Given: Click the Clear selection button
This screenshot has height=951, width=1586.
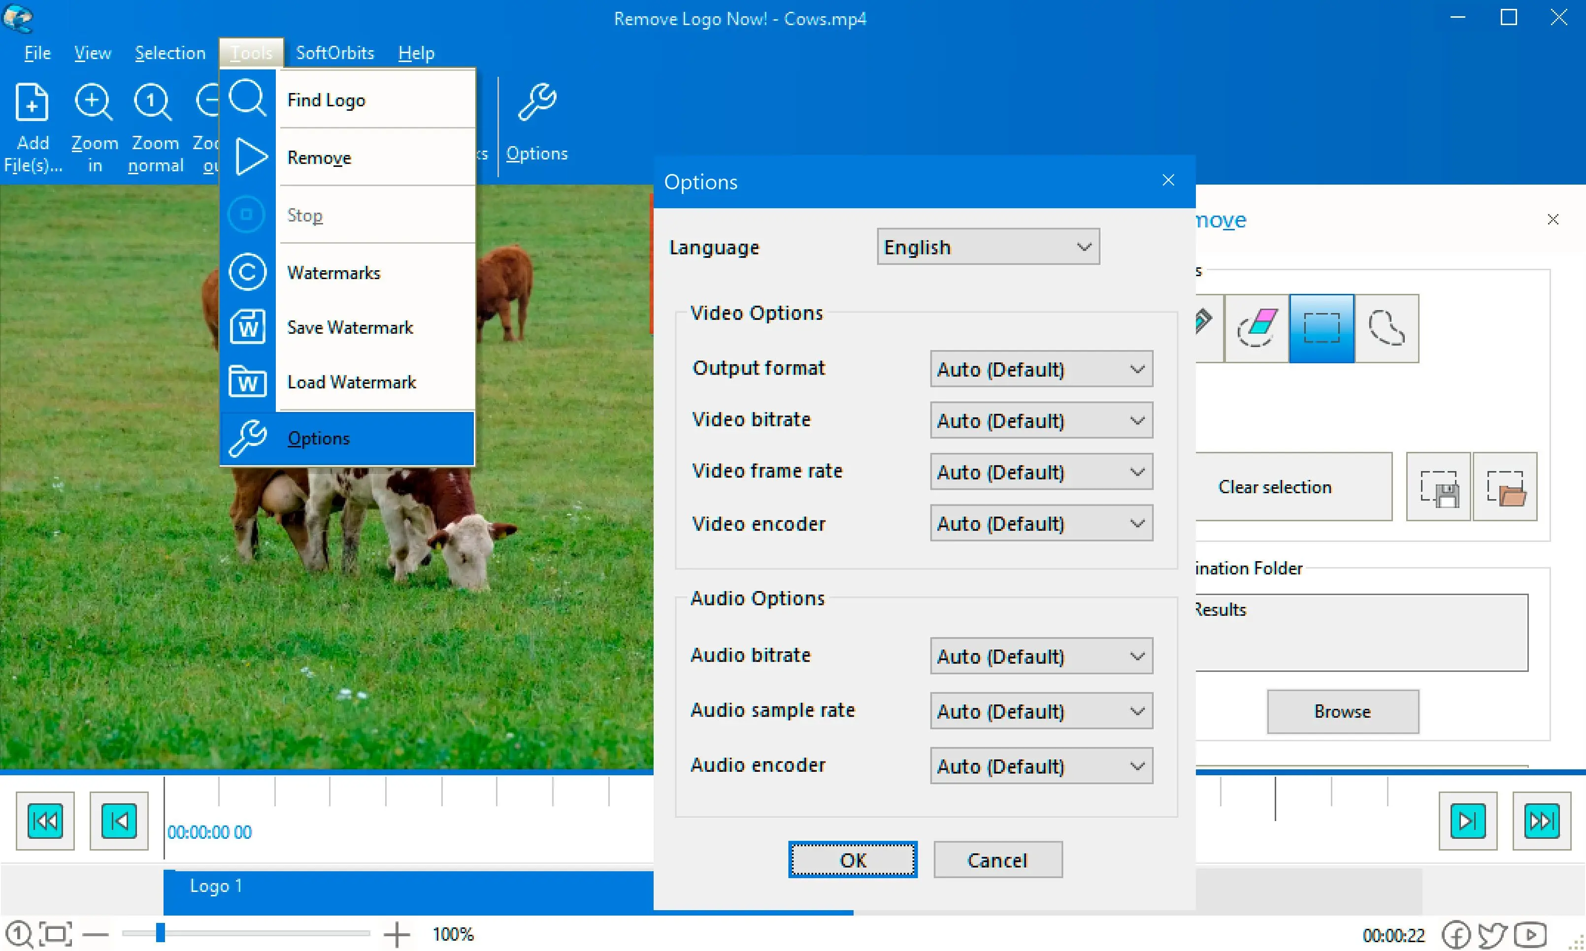Looking at the screenshot, I should tap(1275, 487).
